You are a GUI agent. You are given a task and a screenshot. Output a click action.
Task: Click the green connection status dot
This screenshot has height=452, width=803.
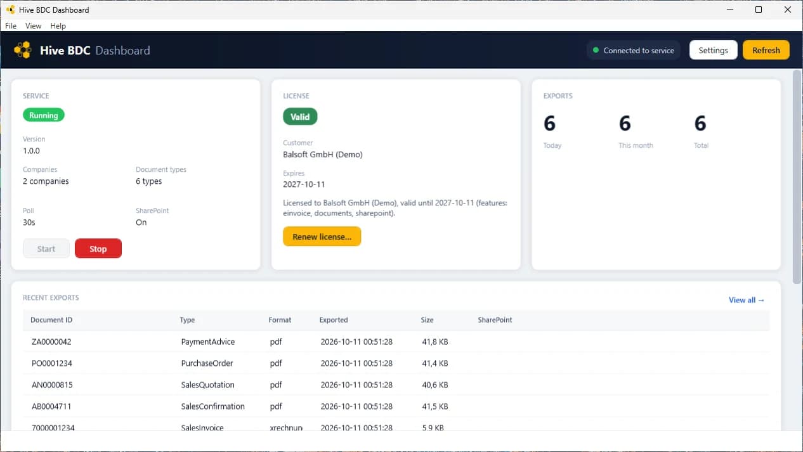tap(596, 50)
